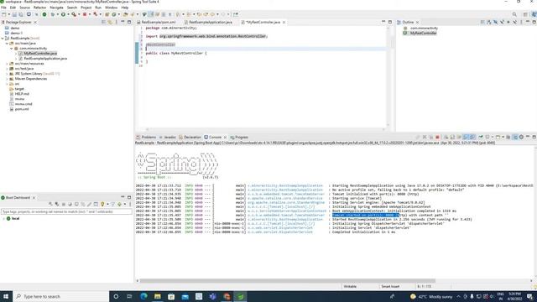Toggle Console scroll lock icon

click(x=452, y=137)
